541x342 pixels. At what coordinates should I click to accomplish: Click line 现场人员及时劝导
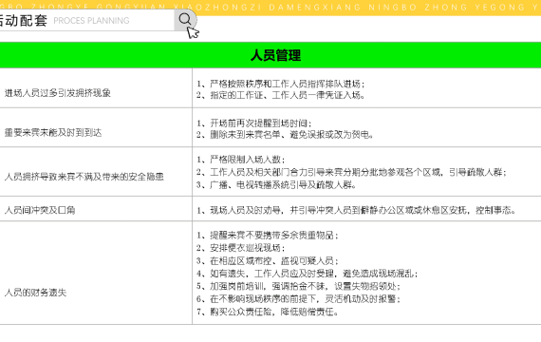[x=356, y=210]
